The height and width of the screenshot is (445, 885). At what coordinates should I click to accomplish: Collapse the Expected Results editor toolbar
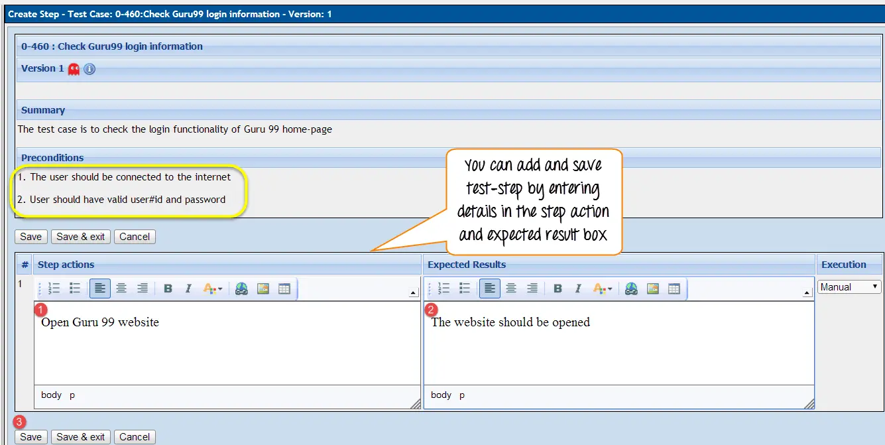[x=807, y=292]
